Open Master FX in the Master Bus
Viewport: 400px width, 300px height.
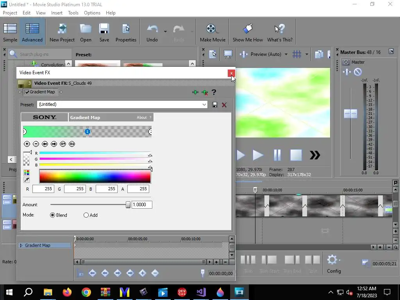pos(347,72)
